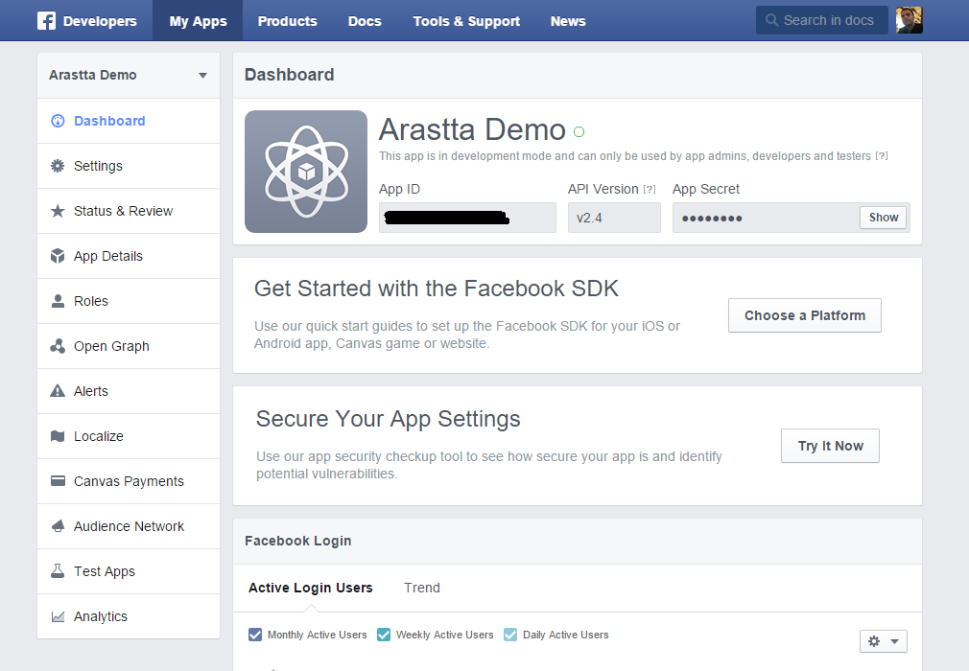Click the App ID field
The image size is (969, 671).
pos(467,218)
